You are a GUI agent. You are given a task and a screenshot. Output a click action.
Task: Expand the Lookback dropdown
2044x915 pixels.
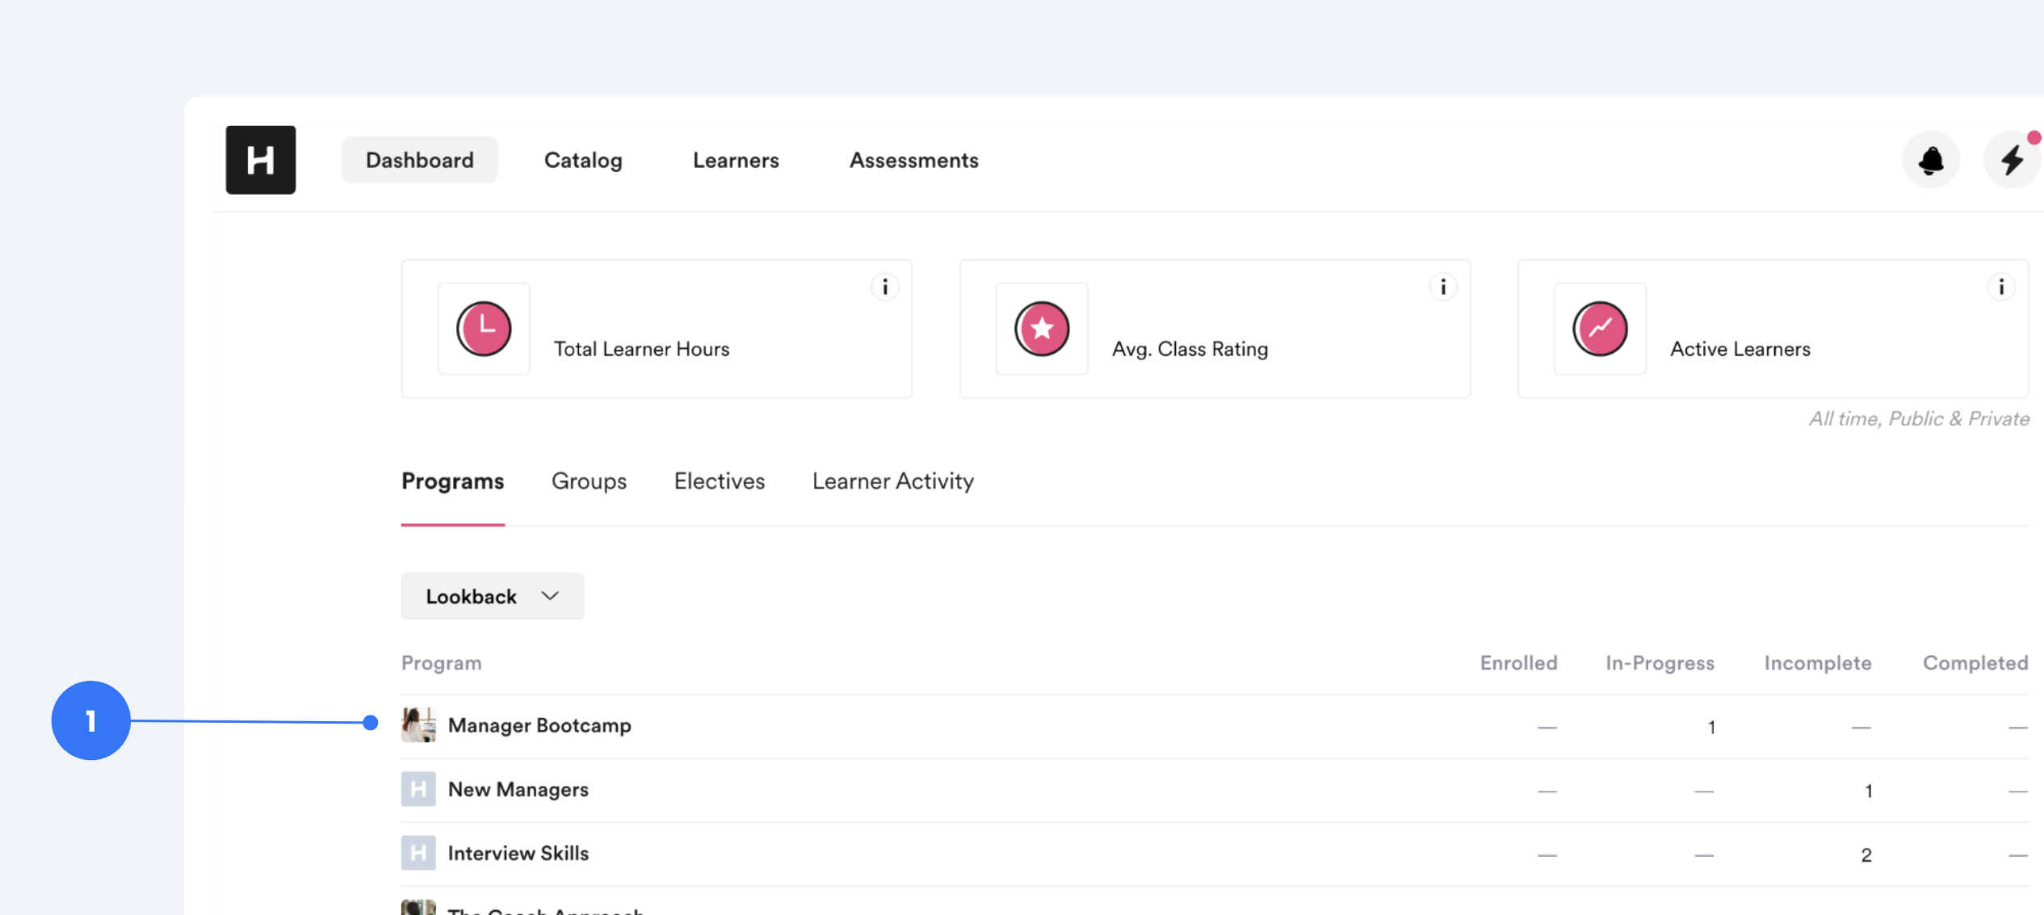492,596
